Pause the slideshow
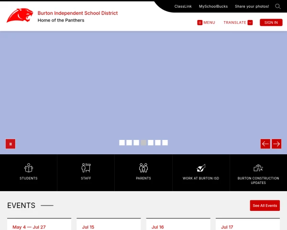The image size is (287, 230). (x=11, y=144)
